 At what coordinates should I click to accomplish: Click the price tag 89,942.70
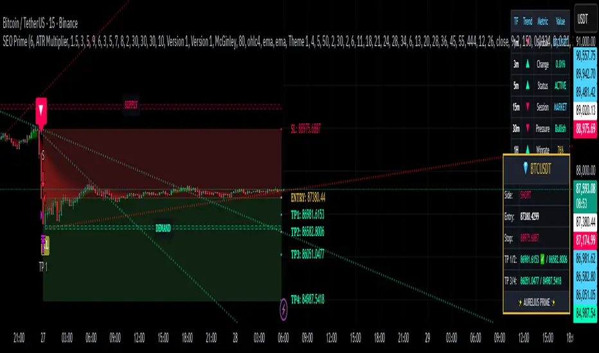(586, 73)
